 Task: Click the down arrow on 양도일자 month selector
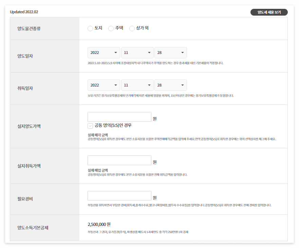pos(149,53)
